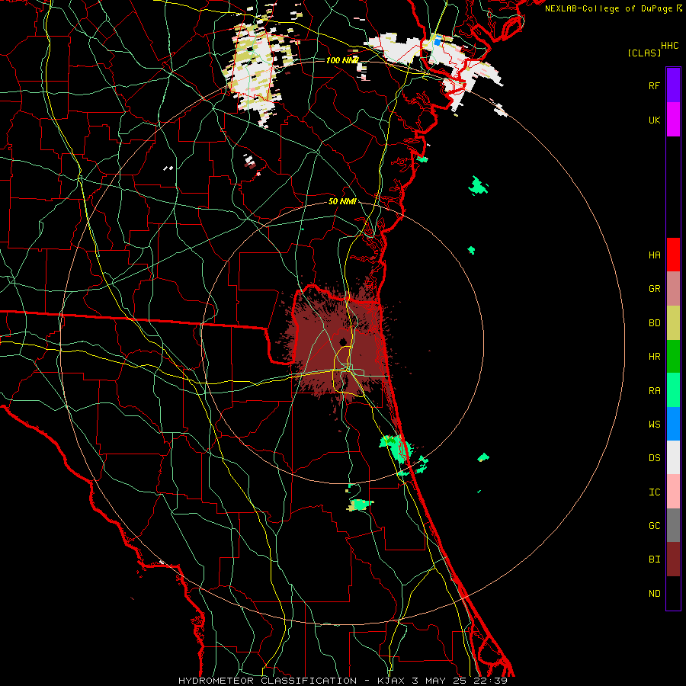
Task: Click the 3 MAY 25 date stamp
Action: [440, 681]
